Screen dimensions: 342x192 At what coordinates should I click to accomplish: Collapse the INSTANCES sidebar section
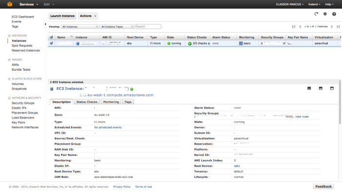point(9,36)
